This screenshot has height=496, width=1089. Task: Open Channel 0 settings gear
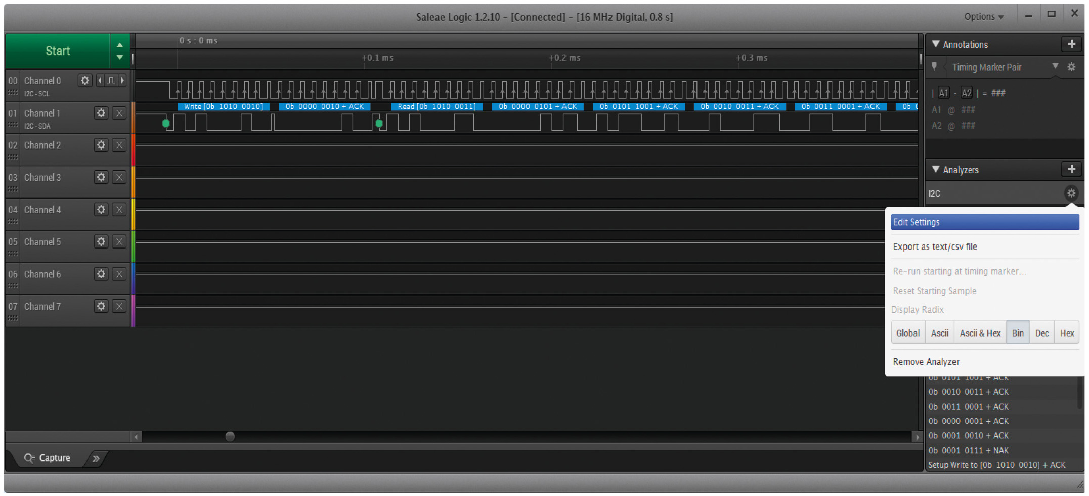point(84,80)
